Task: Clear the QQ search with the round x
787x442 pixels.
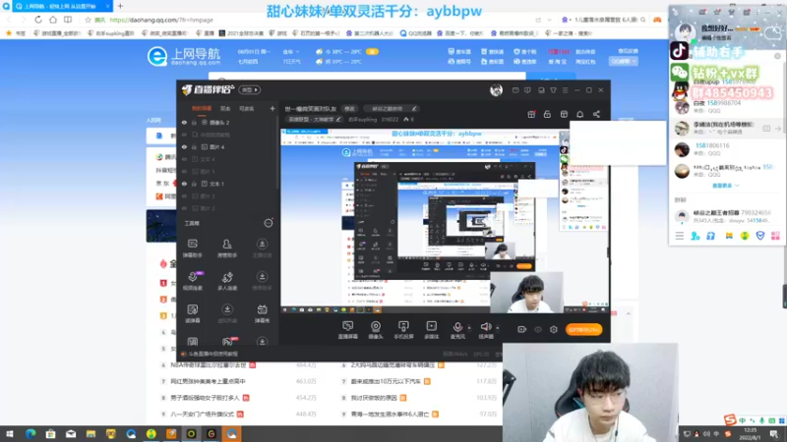Action: click(x=777, y=56)
